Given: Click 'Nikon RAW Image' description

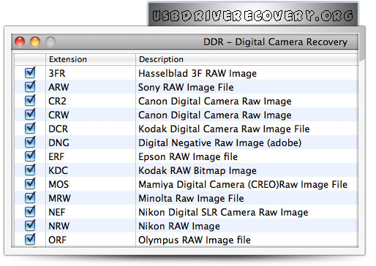Looking at the screenshot, I should [179, 226].
